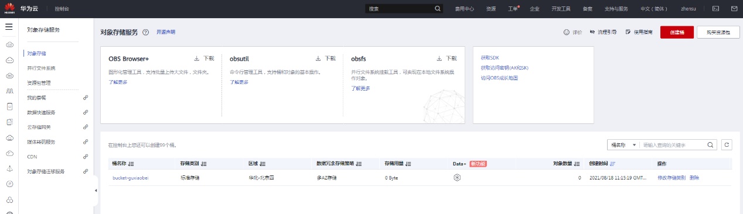Open the 开发工具 menu
Viewport: 743px width, 214px height.
(561, 9)
